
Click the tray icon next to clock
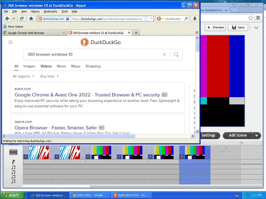[247, 195]
